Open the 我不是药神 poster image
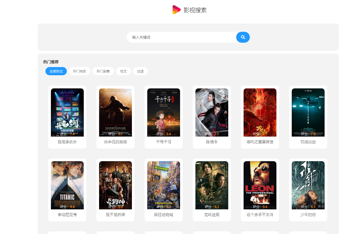 tap(115, 185)
